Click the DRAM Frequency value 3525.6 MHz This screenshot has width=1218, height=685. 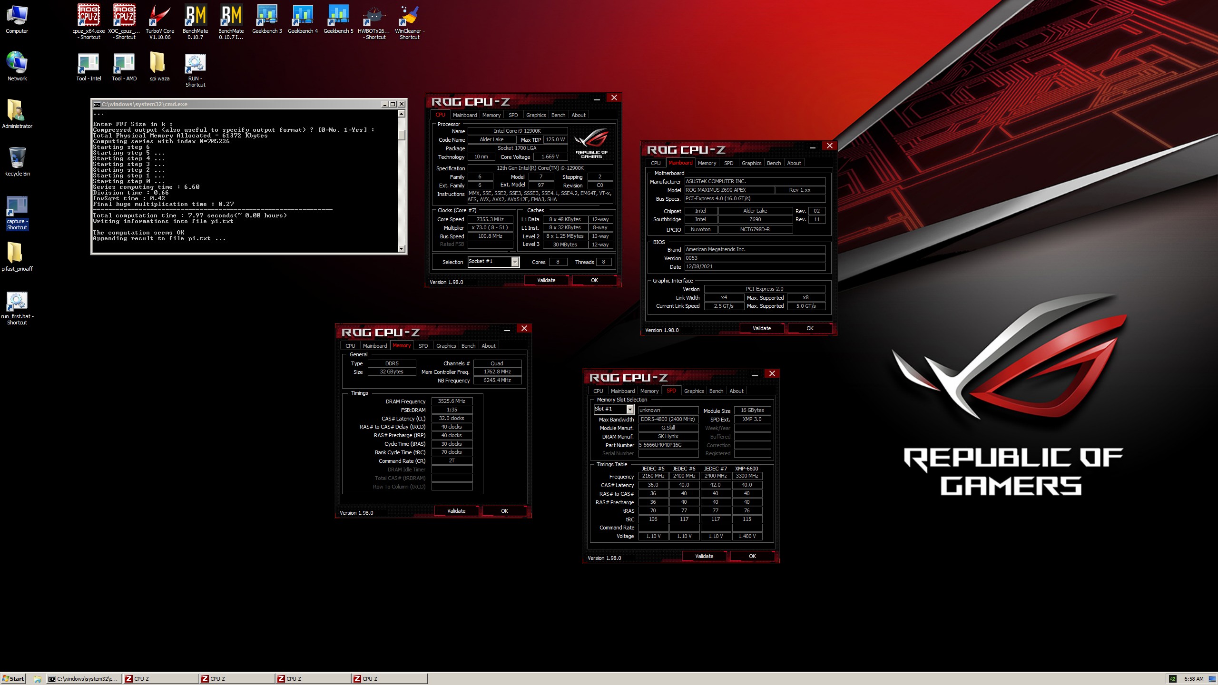(x=452, y=401)
